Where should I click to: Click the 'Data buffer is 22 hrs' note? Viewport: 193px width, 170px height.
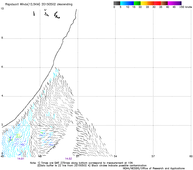[x=92, y=166]
